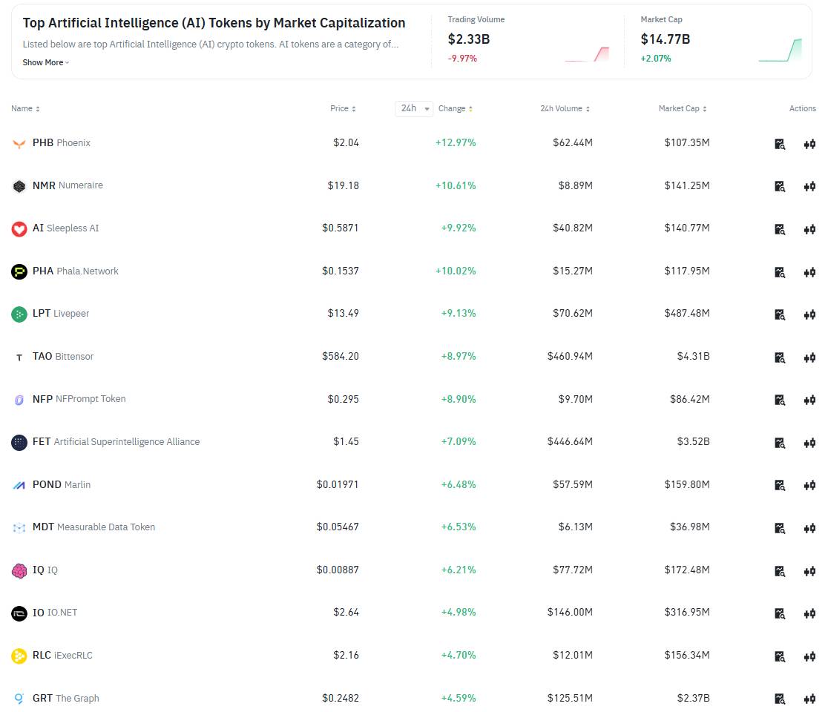Open the details icon for MDT row

(780, 528)
